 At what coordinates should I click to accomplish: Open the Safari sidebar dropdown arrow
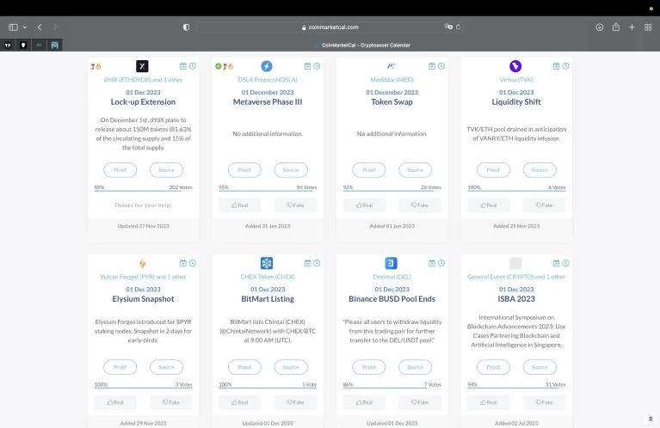pos(25,28)
